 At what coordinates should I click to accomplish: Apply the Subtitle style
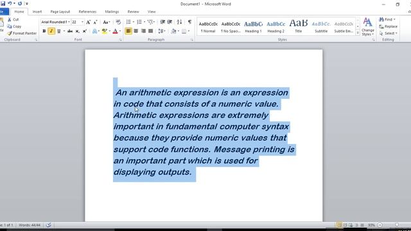point(321,27)
